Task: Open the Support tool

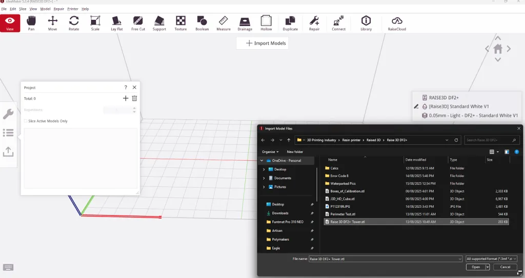Action: click(159, 23)
